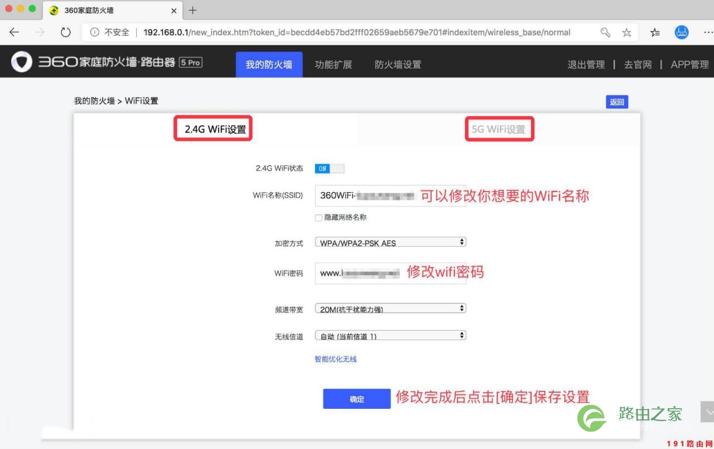The width and height of the screenshot is (714, 449).
Task: Open a new browser tab with plus
Action: tap(192, 11)
